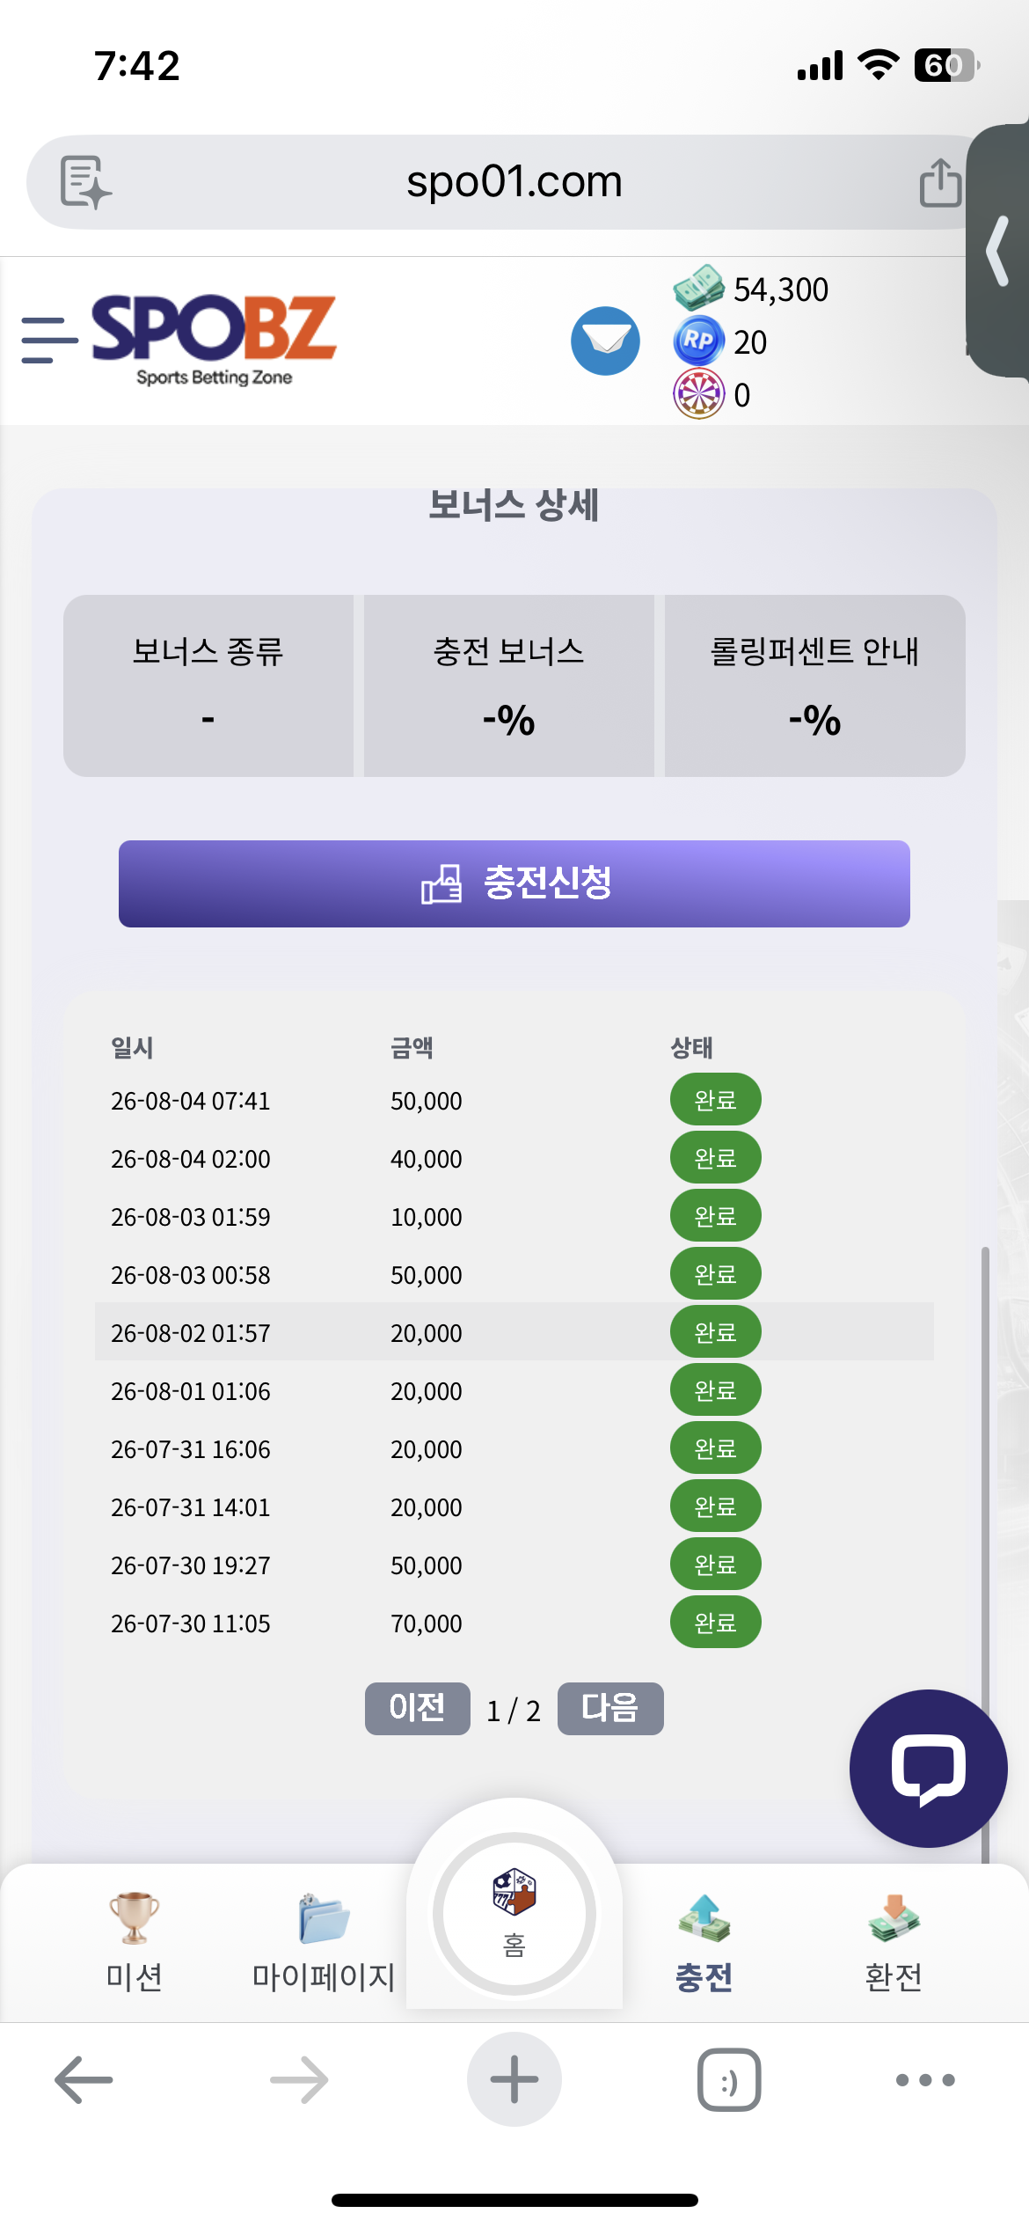
Task: Open the hamburger menu beside SPOBZ logo
Action: pyautogui.click(x=49, y=341)
